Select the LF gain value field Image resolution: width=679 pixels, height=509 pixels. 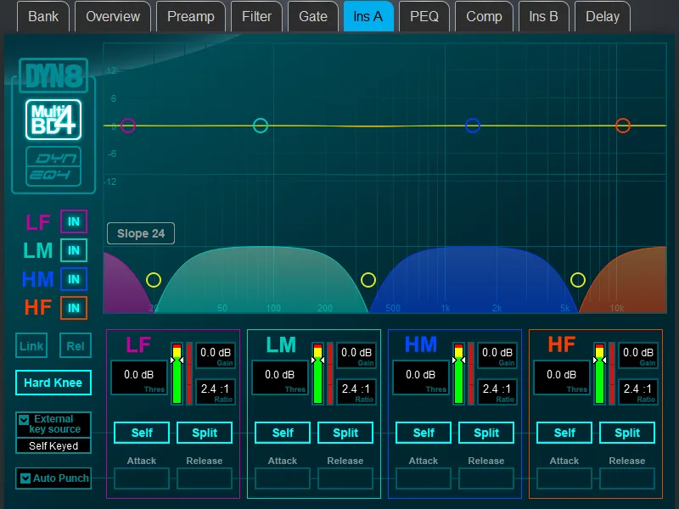[216, 355]
